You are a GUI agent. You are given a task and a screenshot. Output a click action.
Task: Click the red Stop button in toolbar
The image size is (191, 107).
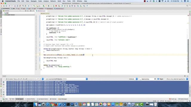point(56,6)
